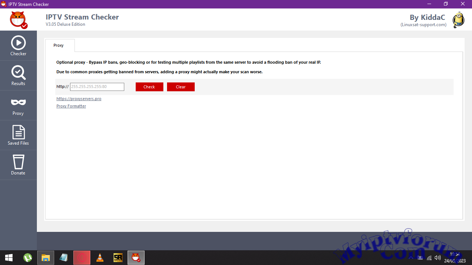Screen dimensions: 472x265
Task: Open Opera GX from the taskbar
Action: (81, 257)
